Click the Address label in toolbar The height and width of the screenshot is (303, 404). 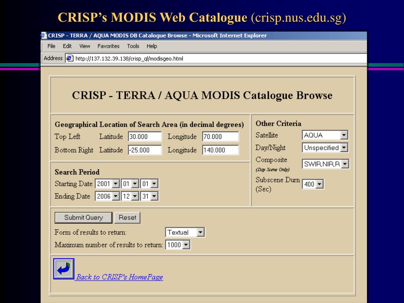(x=53, y=58)
